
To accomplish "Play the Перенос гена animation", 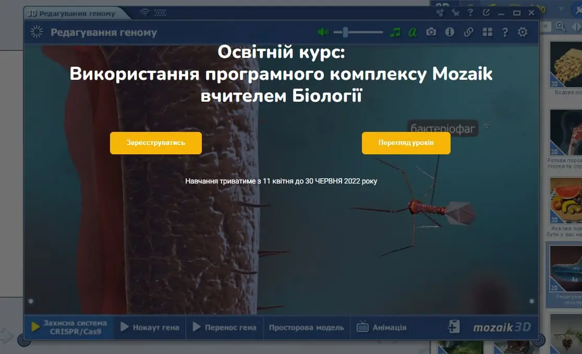I will [x=225, y=327].
